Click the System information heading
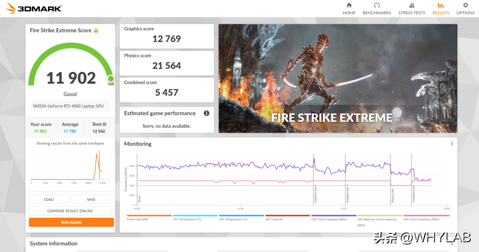 (x=54, y=244)
